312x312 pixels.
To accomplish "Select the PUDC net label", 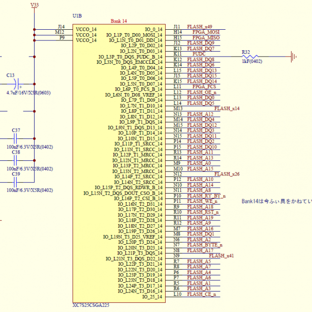I will (x=199, y=54).
